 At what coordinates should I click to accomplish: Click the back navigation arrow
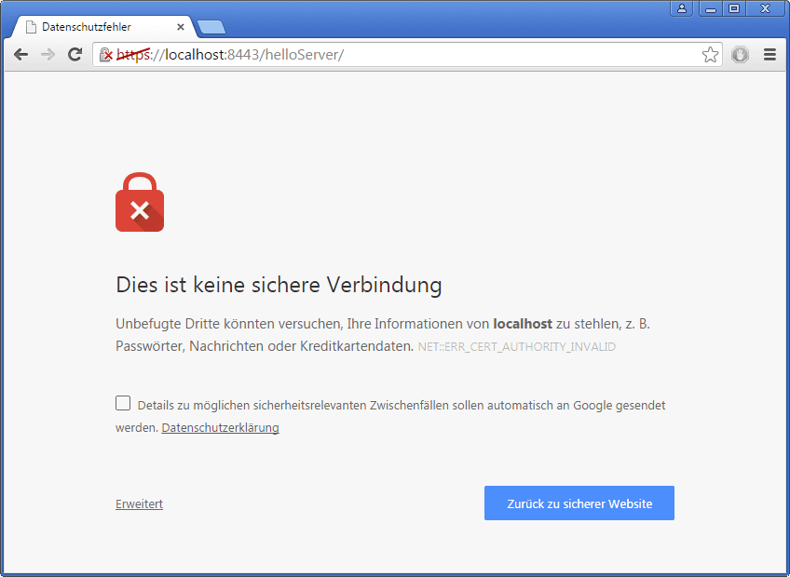click(x=20, y=55)
